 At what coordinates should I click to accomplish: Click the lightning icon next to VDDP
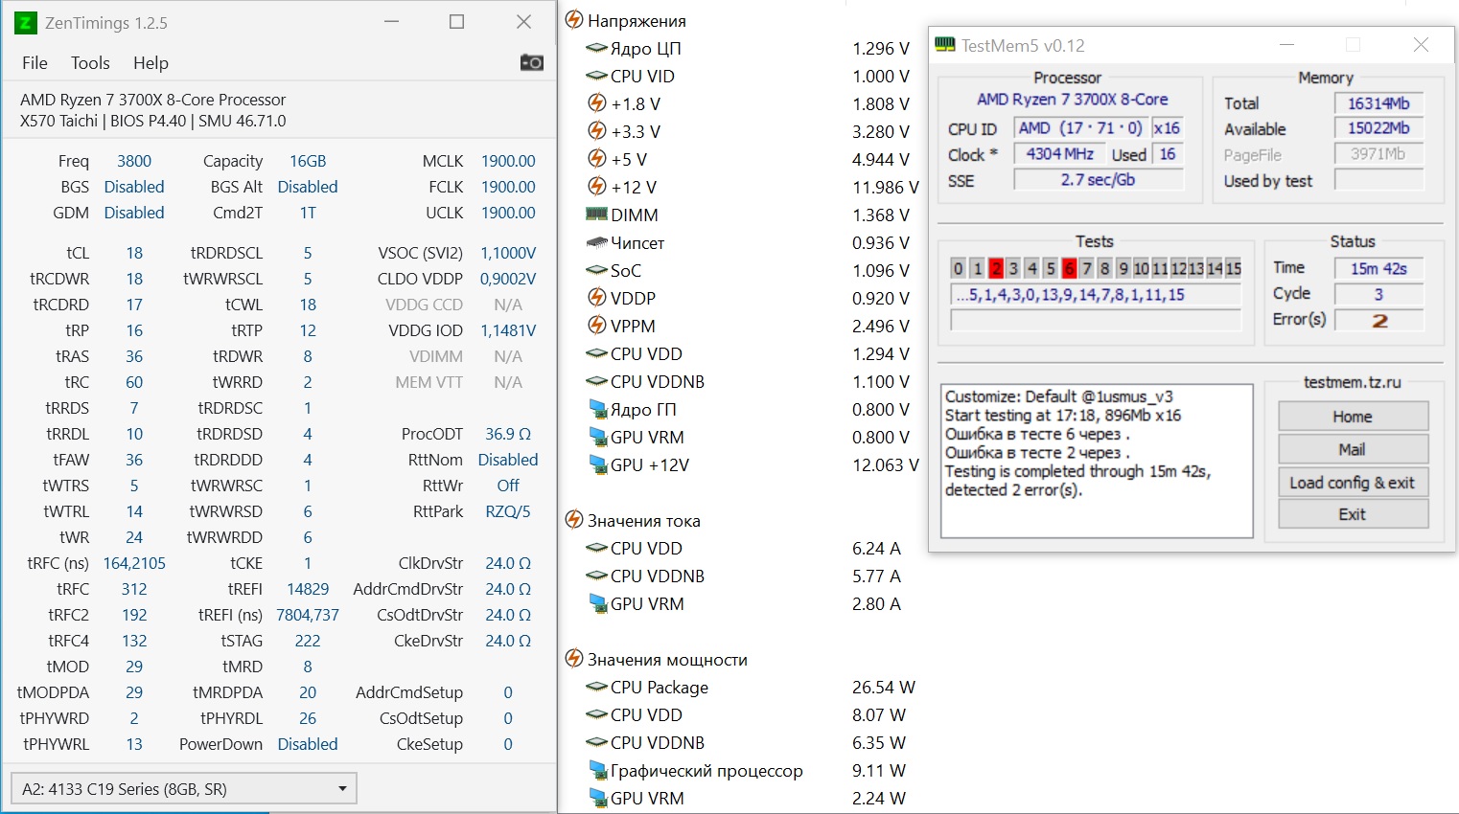coord(596,298)
